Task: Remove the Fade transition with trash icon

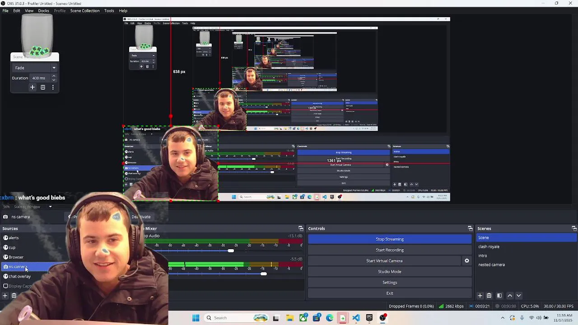Action: [43, 87]
